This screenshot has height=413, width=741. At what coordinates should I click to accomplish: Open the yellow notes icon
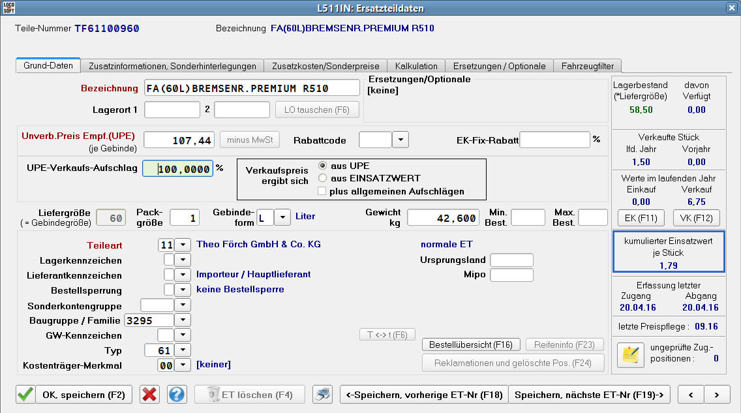click(x=630, y=354)
